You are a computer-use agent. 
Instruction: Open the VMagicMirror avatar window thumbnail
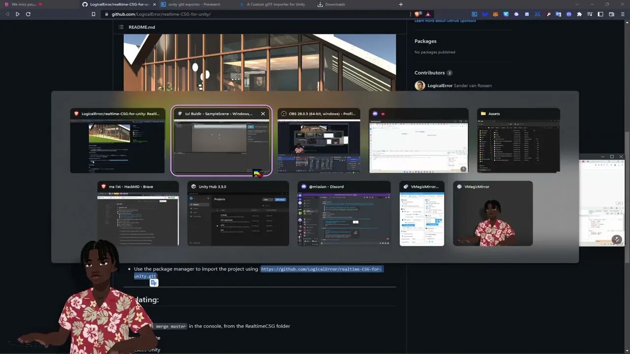tap(493, 213)
